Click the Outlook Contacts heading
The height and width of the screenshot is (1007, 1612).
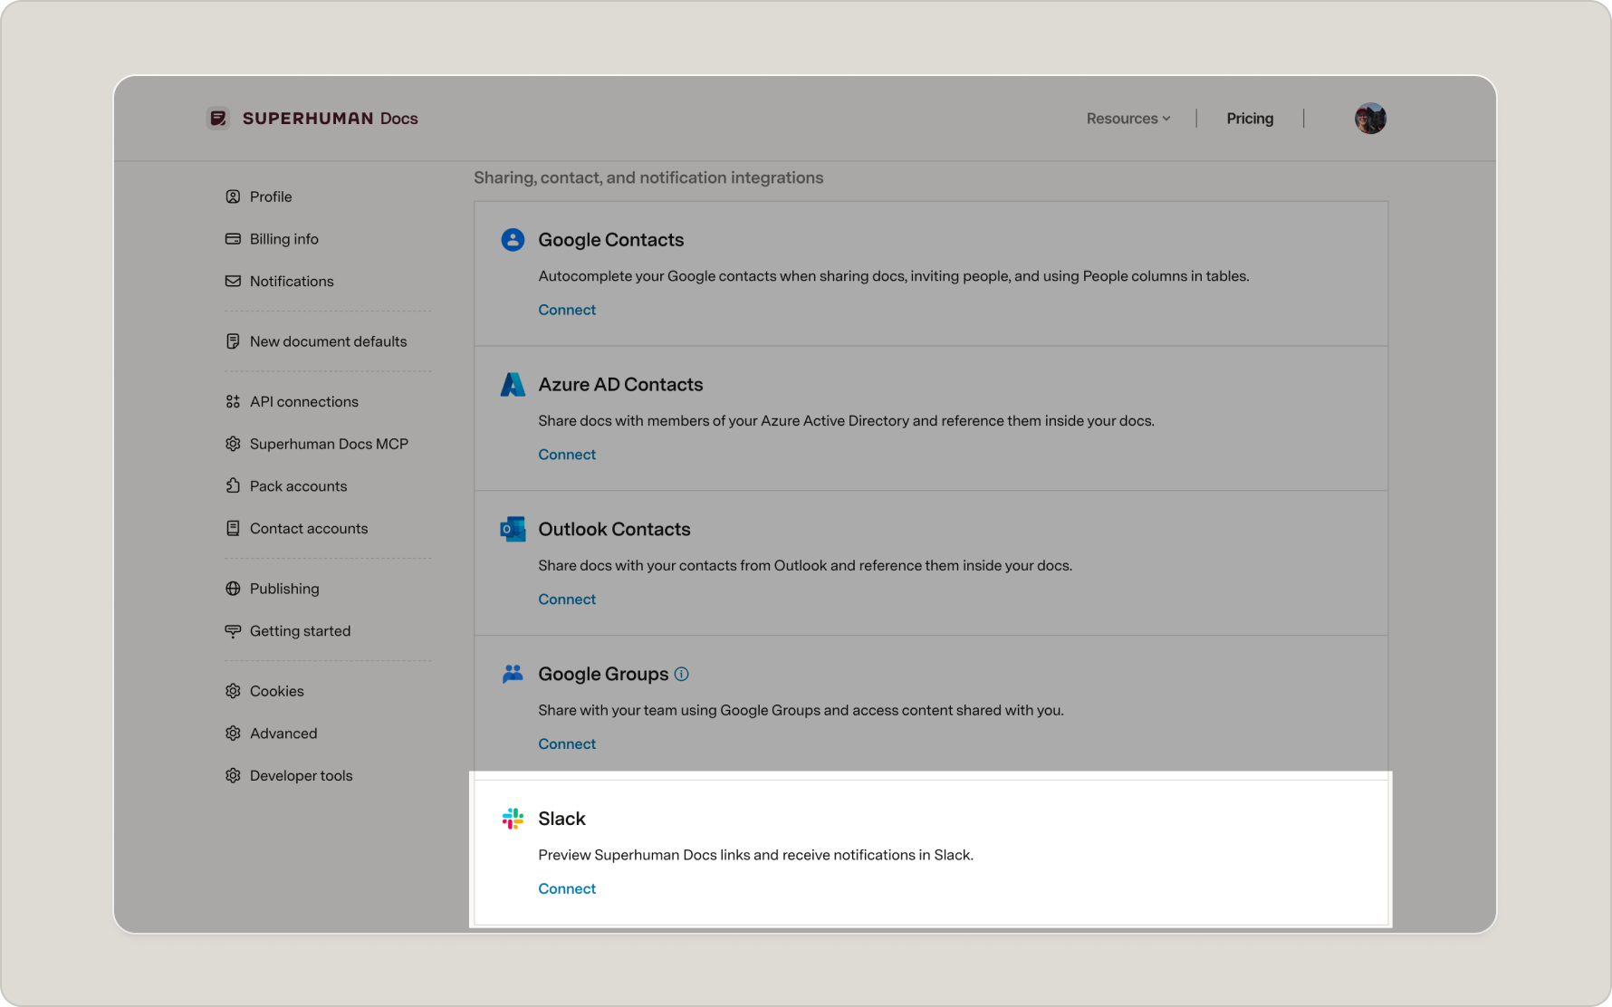614,530
